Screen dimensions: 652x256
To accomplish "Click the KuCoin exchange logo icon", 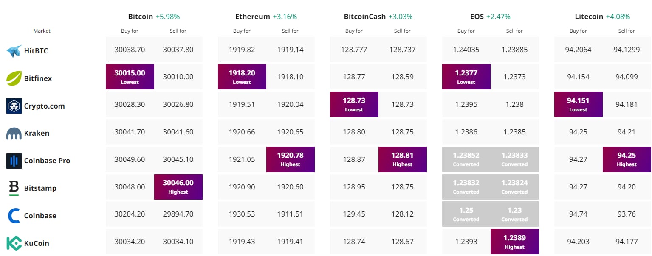I will [14, 243].
